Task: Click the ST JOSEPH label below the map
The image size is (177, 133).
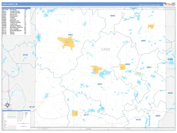Action: tap(43, 129)
